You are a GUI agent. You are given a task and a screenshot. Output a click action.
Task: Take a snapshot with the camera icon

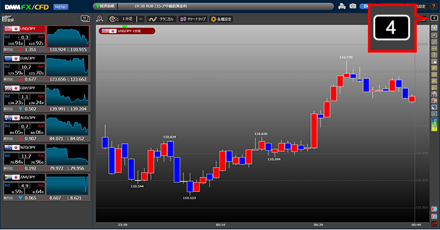click(353, 6)
